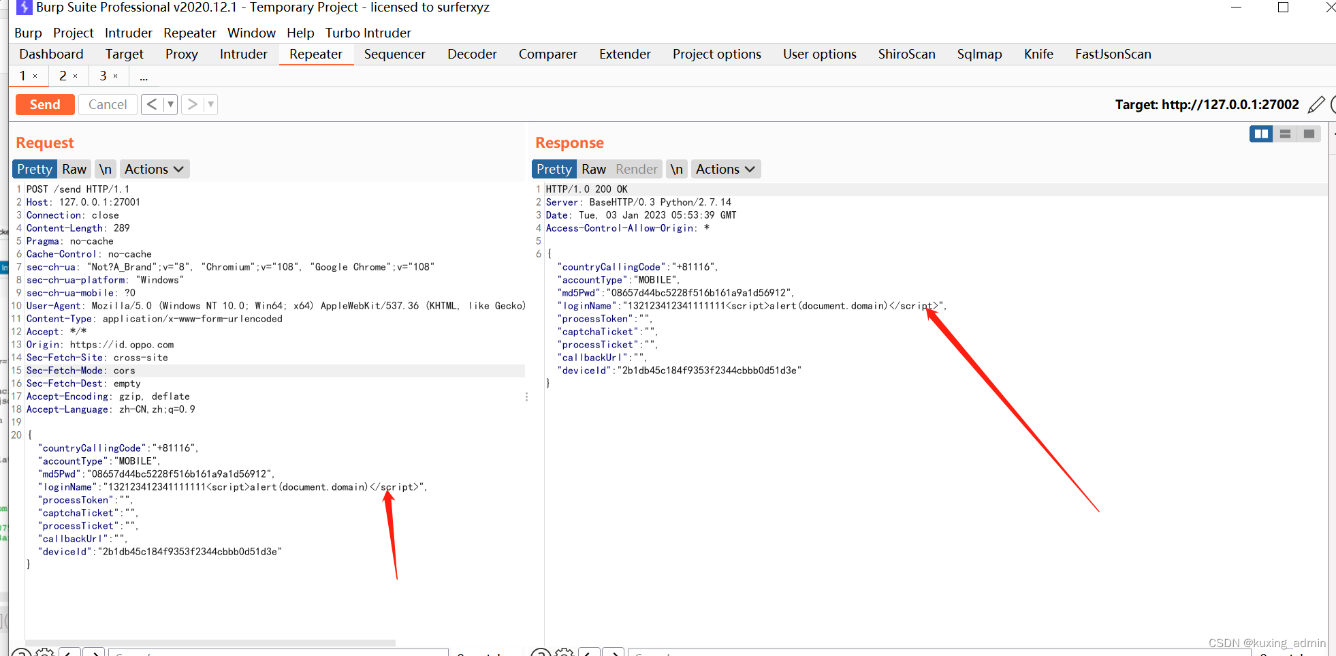Open the Turbo Intruder menu
Image resolution: width=1336 pixels, height=656 pixels.
pos(368,33)
